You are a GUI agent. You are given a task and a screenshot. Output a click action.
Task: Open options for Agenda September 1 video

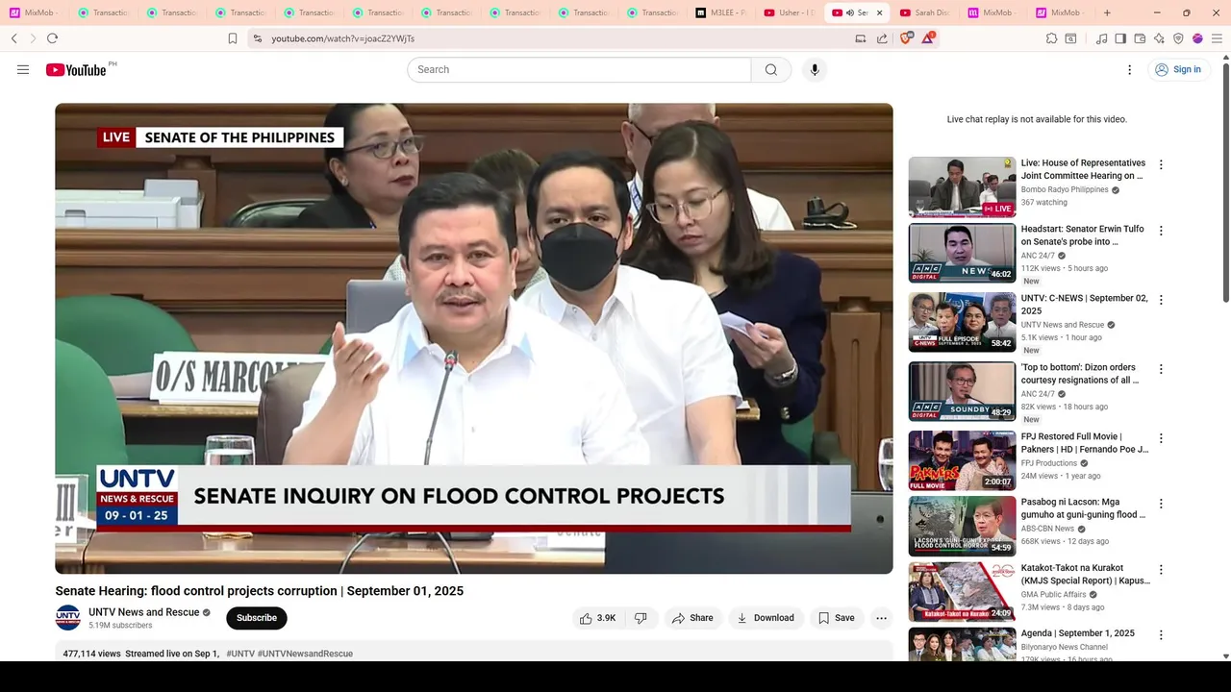click(1161, 634)
